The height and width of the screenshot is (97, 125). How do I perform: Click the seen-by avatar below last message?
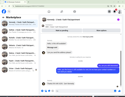click(117, 87)
